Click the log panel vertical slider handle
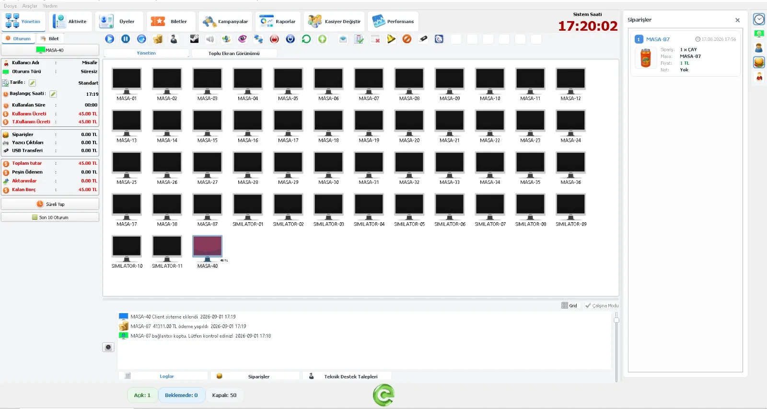The image size is (767, 409). [616, 320]
